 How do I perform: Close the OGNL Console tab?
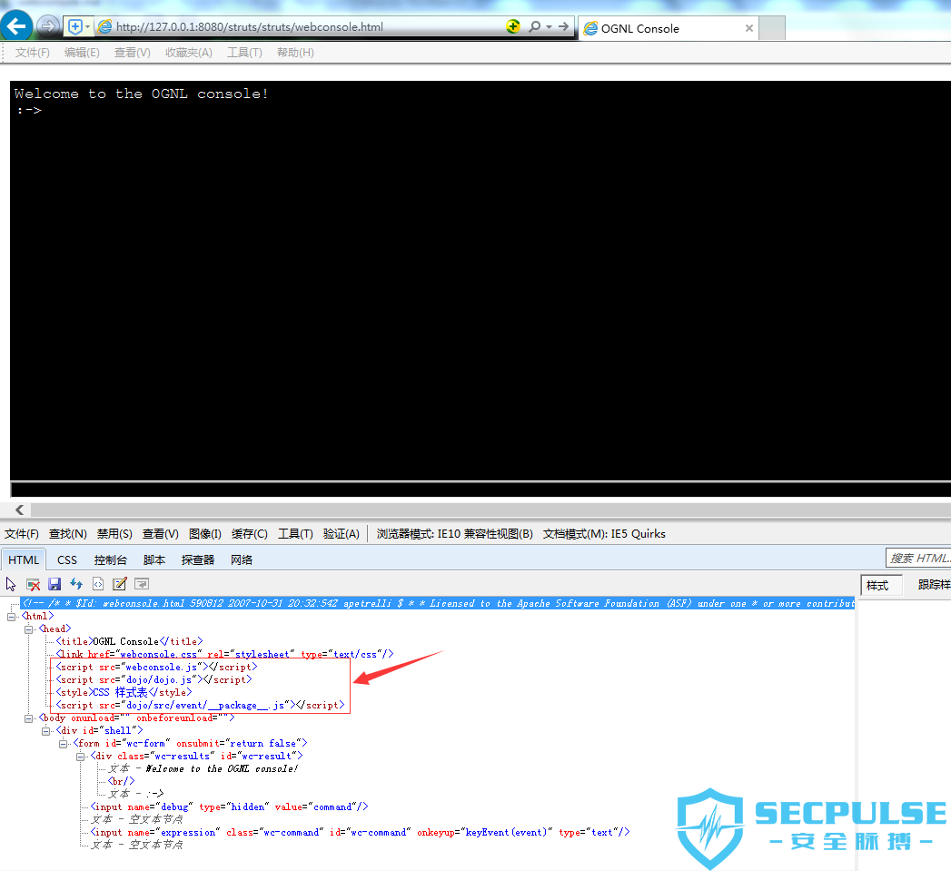(749, 28)
